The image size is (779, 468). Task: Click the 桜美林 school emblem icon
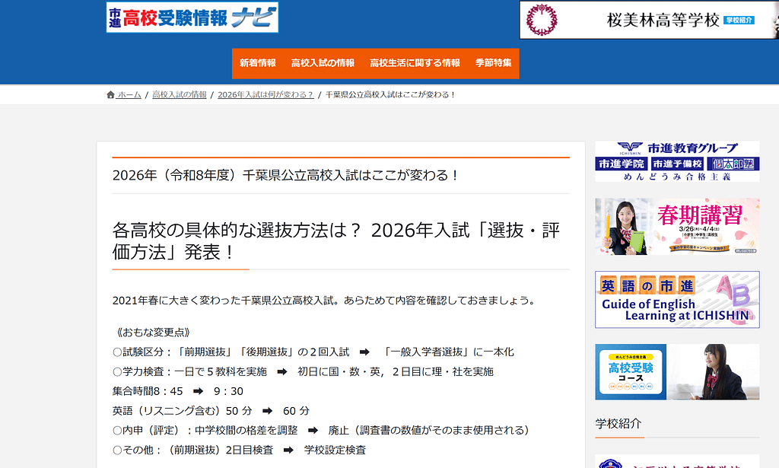(542, 20)
